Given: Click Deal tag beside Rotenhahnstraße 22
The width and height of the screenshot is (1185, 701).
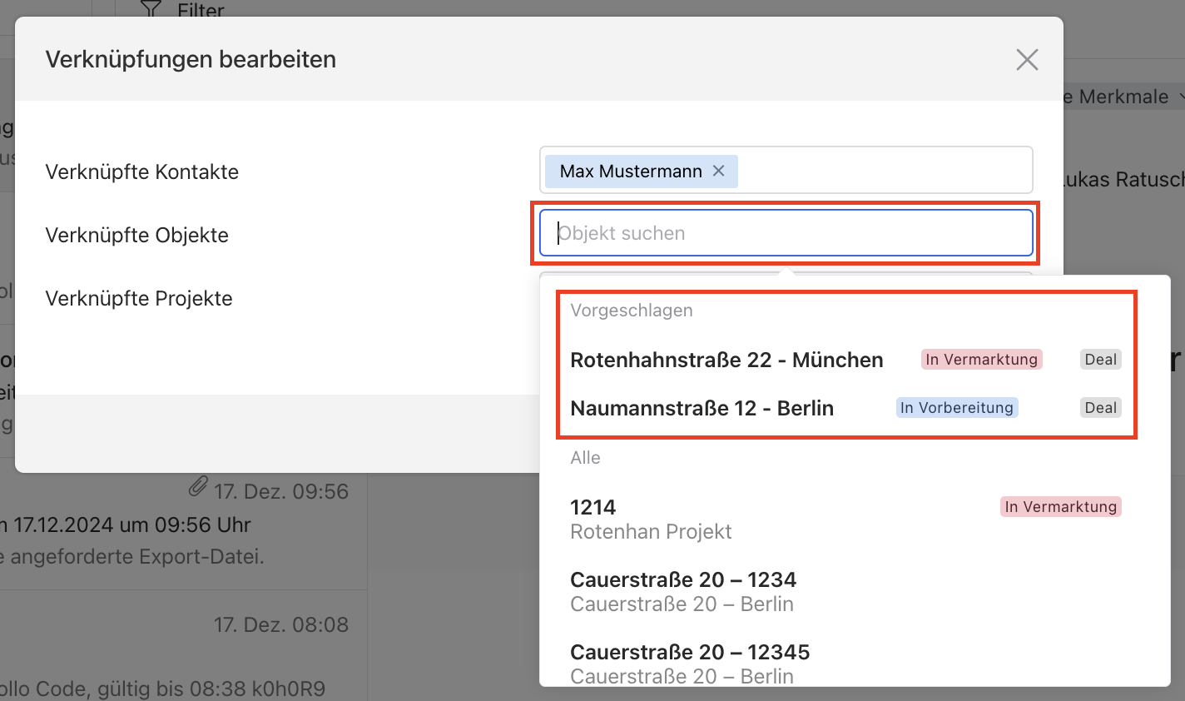Looking at the screenshot, I should 1100,360.
